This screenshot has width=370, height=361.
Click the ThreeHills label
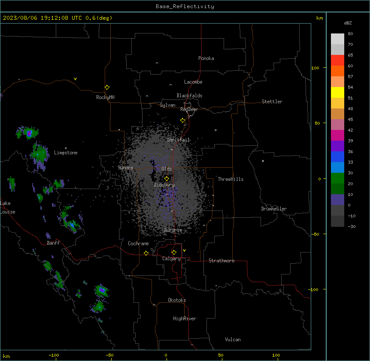tap(230, 179)
